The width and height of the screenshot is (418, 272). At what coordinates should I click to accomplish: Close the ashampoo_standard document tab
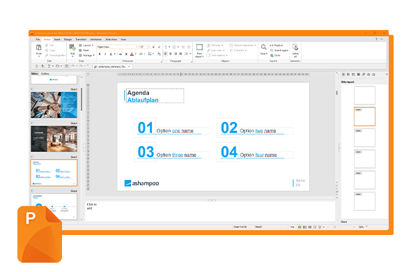coord(130,66)
